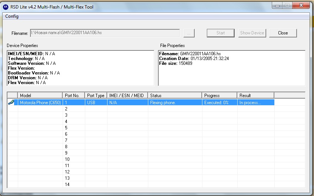314x196 pixels.
Task: Click the Creation Date line in File Properties
Action: click(x=194, y=59)
